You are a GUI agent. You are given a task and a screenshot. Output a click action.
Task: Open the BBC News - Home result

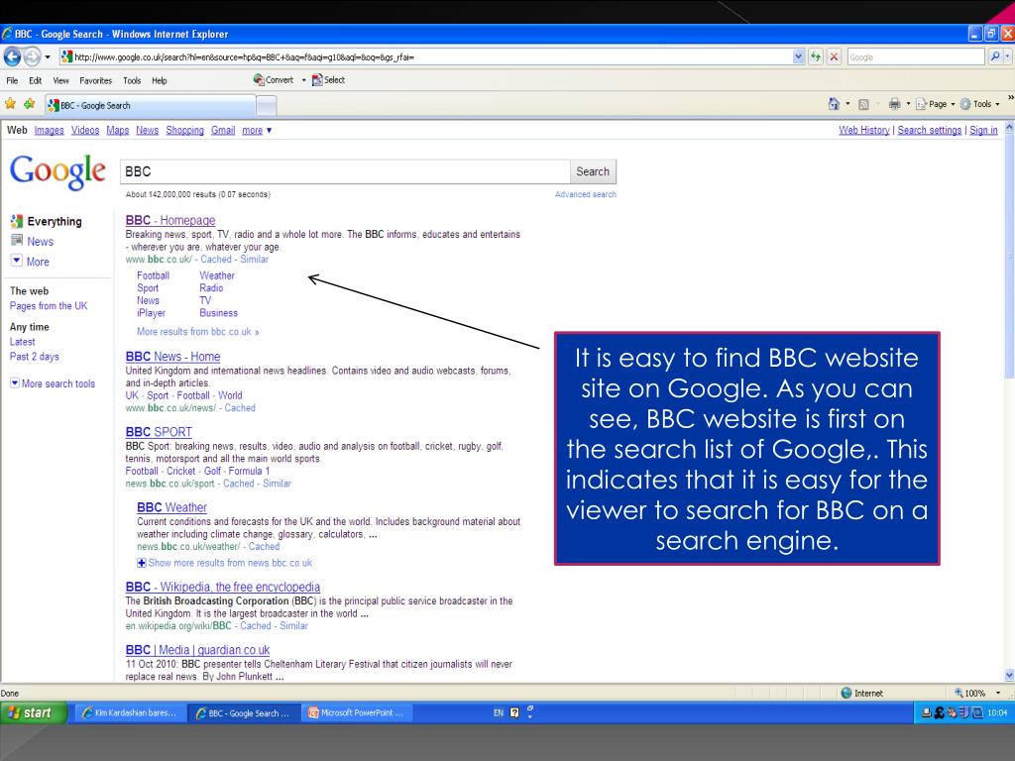click(172, 357)
